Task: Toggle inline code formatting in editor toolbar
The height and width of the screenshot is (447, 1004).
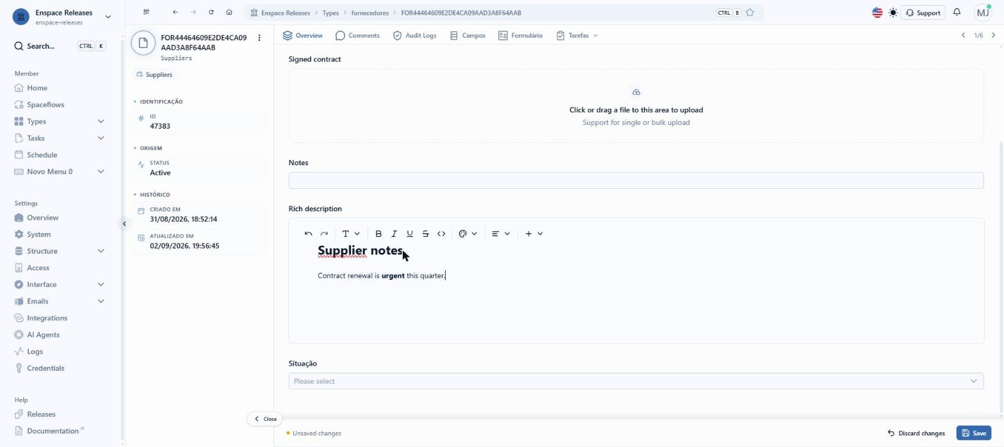Action: (441, 234)
